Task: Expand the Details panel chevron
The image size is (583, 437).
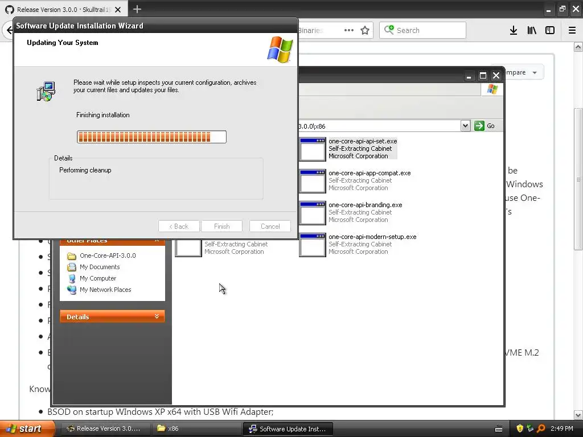Action: point(157,316)
